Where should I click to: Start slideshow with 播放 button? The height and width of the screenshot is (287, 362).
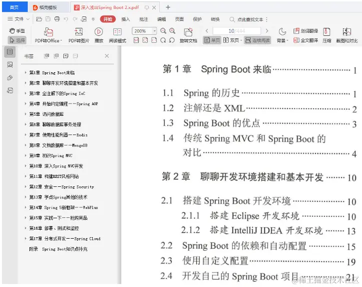[x=99, y=35]
